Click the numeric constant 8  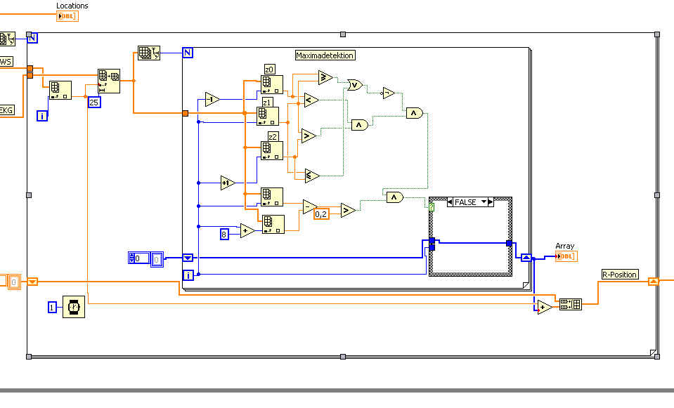(x=224, y=234)
